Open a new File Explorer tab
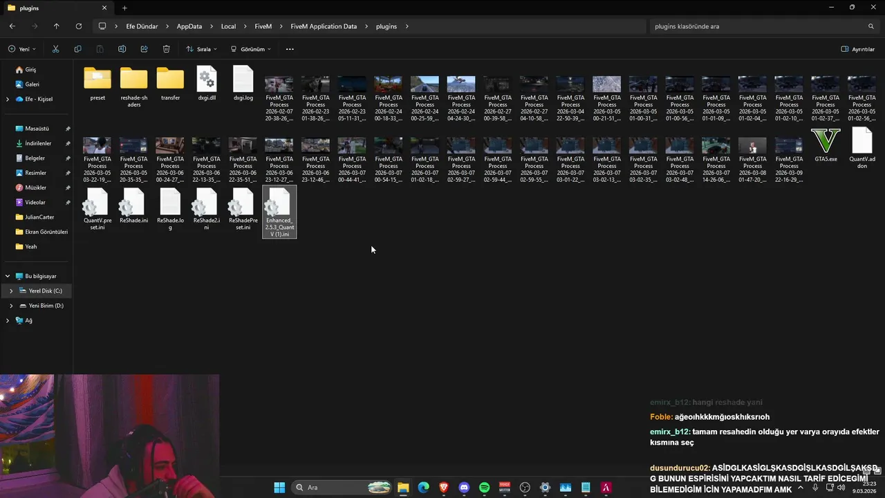 coord(124,8)
